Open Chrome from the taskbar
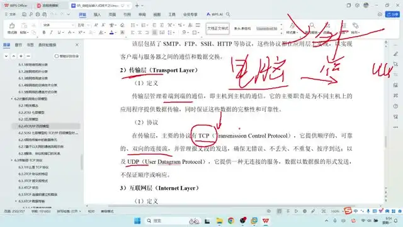Viewport: 403px width, 227px height. coord(231,221)
